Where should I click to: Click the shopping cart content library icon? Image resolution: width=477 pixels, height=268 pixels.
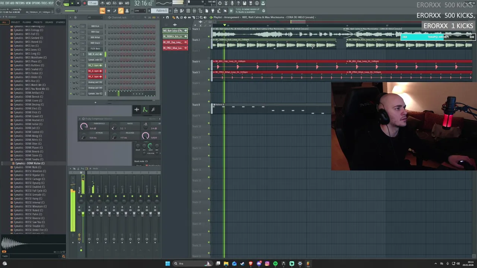(x=231, y=11)
